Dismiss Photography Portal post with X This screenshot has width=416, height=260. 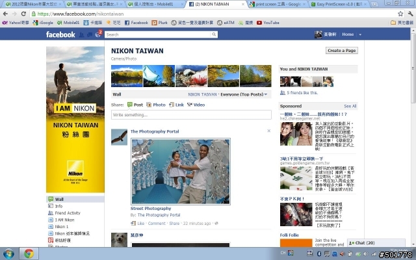tap(268, 131)
